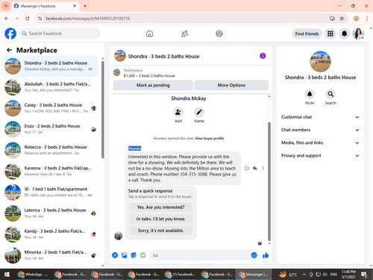
Task: Click the Search Facebook field
Action: pyautogui.click(x=60, y=34)
